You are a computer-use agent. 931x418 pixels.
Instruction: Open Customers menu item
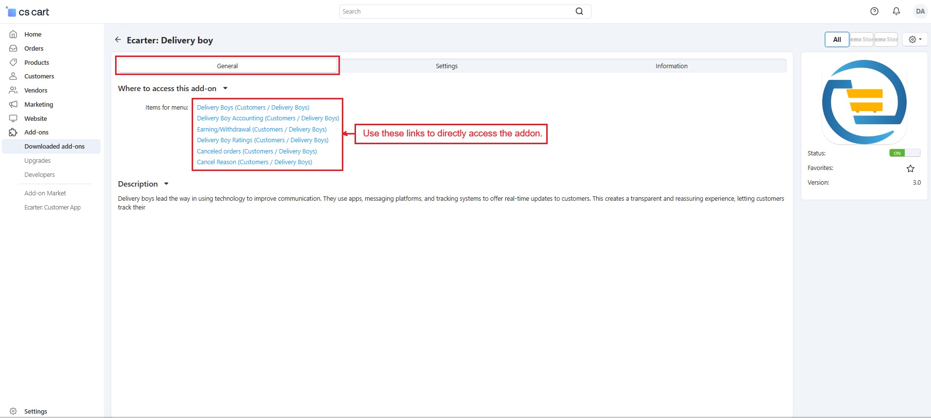(x=39, y=76)
